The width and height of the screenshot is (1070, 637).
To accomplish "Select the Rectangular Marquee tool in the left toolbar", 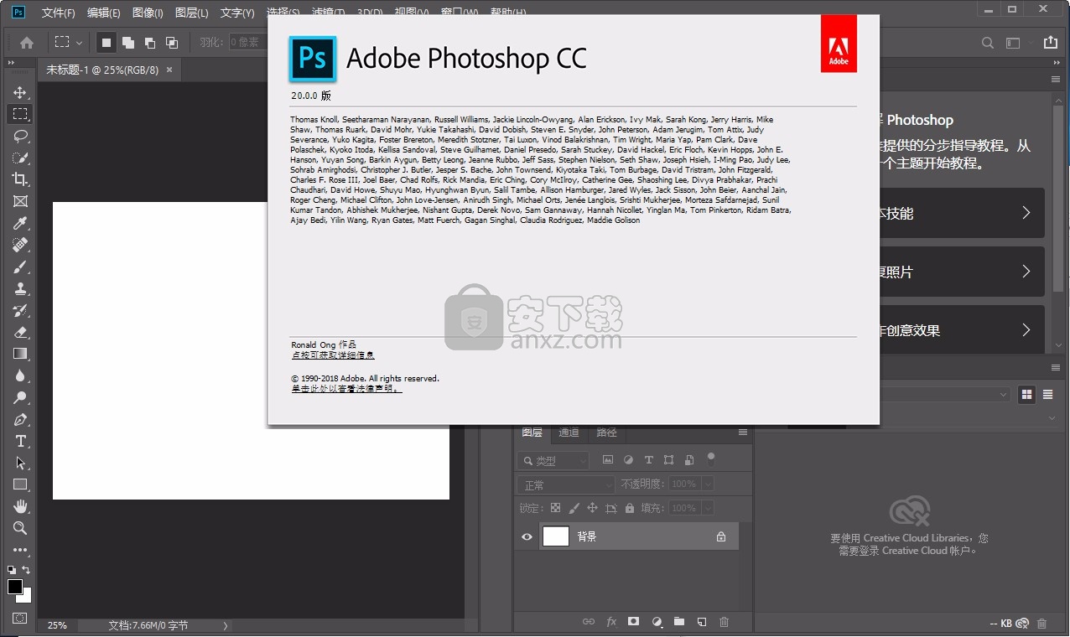I will (x=20, y=114).
